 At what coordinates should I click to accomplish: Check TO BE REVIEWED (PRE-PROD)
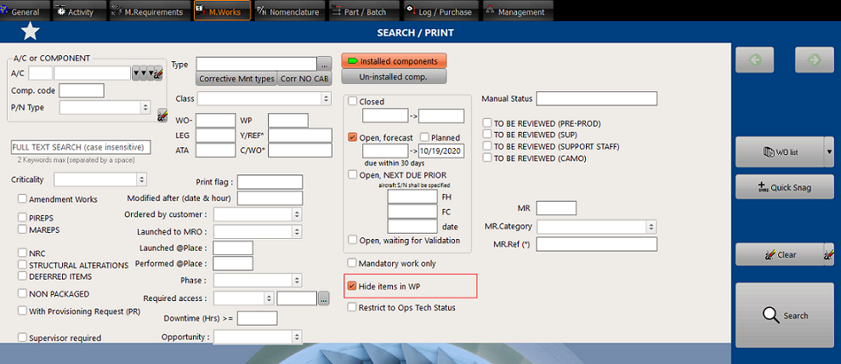(487, 122)
